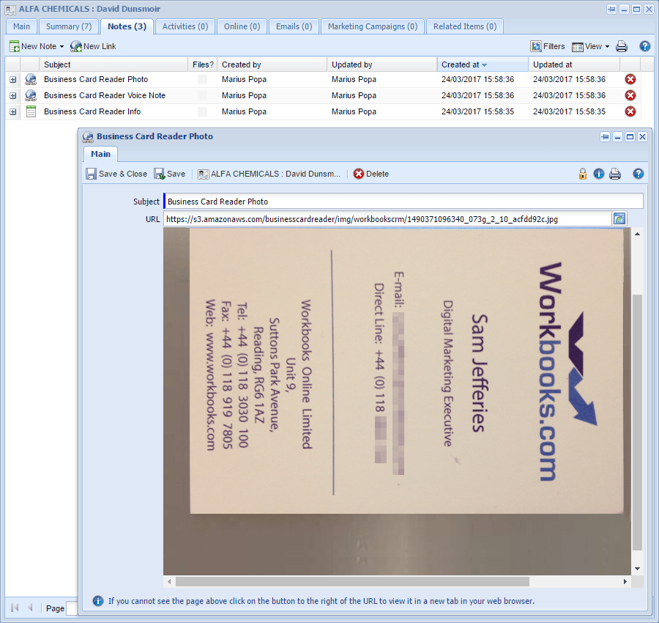
Task: Select the Main tab of the note window
Action: click(100, 154)
